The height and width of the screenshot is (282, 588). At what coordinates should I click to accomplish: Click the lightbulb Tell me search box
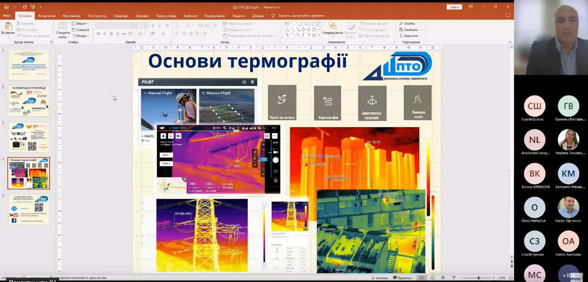click(298, 16)
